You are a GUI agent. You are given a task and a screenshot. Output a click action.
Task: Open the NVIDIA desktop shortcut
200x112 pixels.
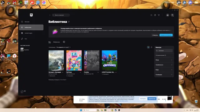(20, 3)
